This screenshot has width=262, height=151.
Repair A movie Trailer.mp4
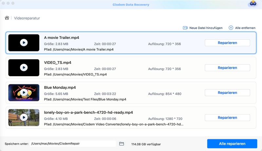tap(227, 43)
